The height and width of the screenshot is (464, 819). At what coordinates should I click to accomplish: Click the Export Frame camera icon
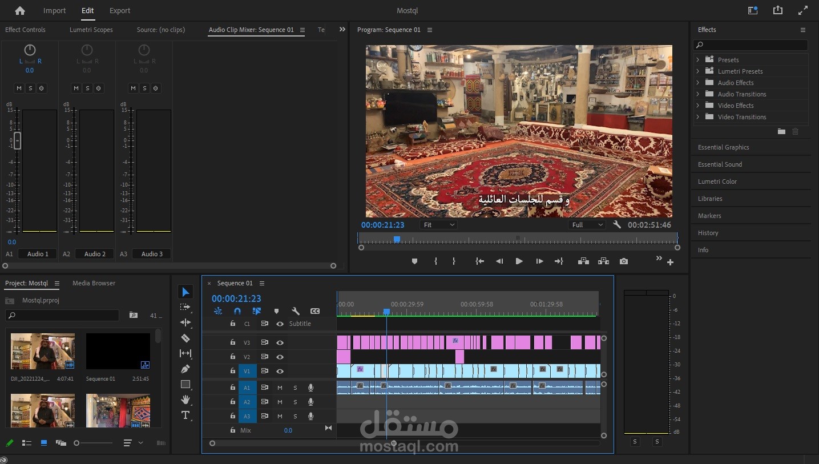(624, 261)
